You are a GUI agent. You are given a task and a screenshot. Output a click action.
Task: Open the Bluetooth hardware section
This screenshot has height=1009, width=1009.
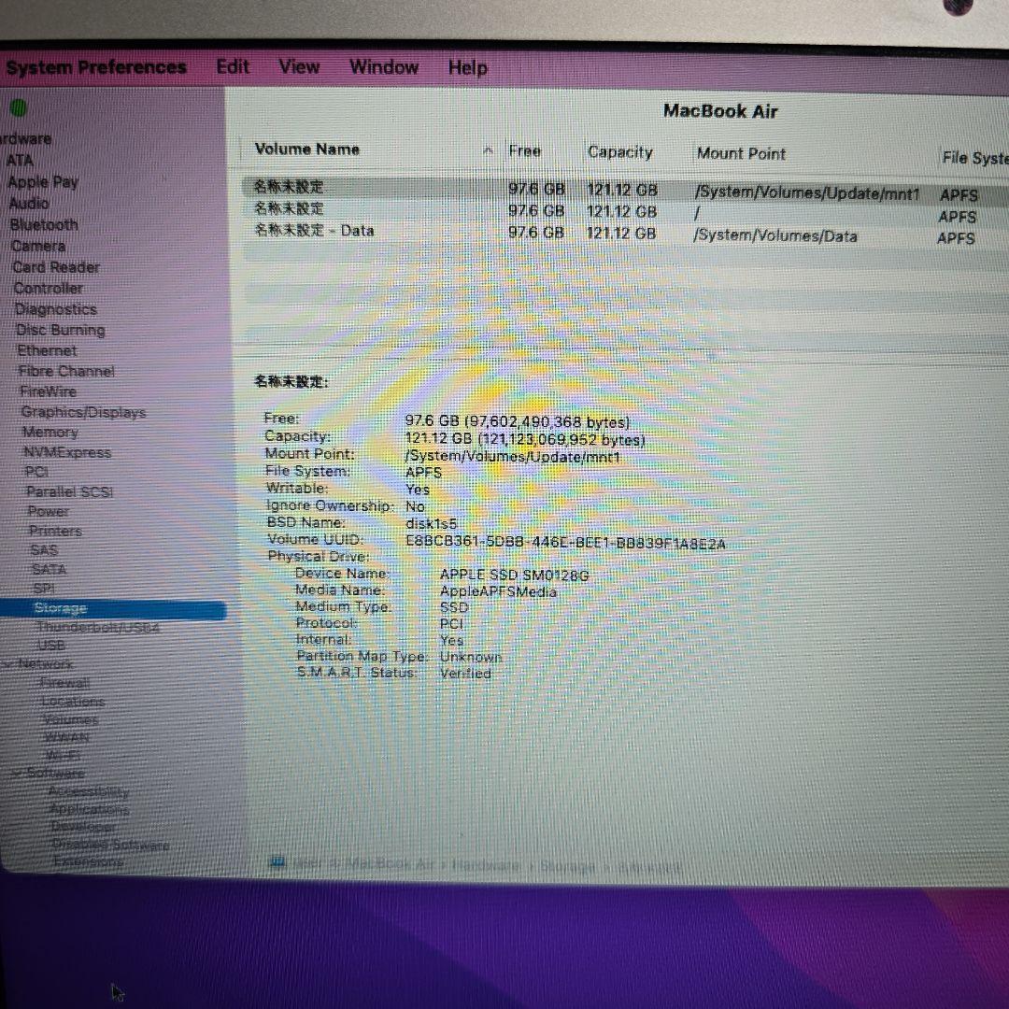point(43,224)
